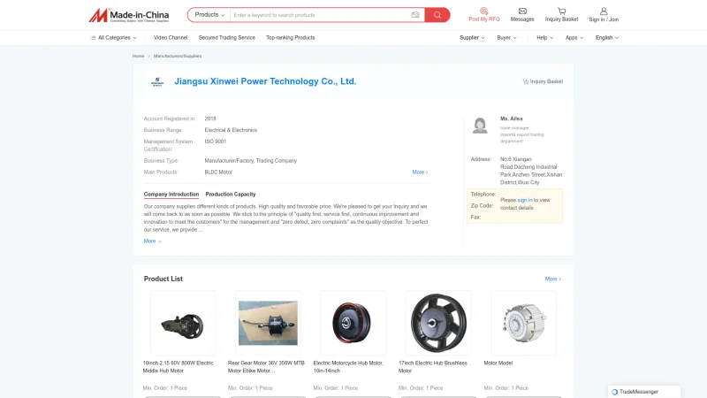Image resolution: width=707 pixels, height=398 pixels.
Task: Open Motor Model product title
Action: click(498, 364)
